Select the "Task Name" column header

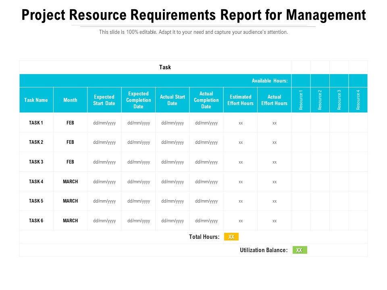pos(36,100)
